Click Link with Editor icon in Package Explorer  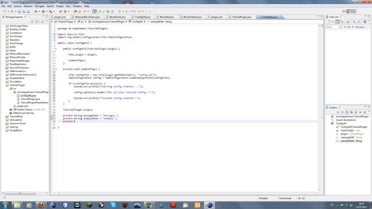(x=37, y=21)
